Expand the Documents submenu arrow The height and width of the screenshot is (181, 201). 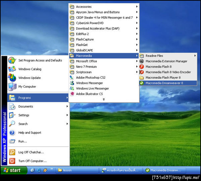[67, 106]
